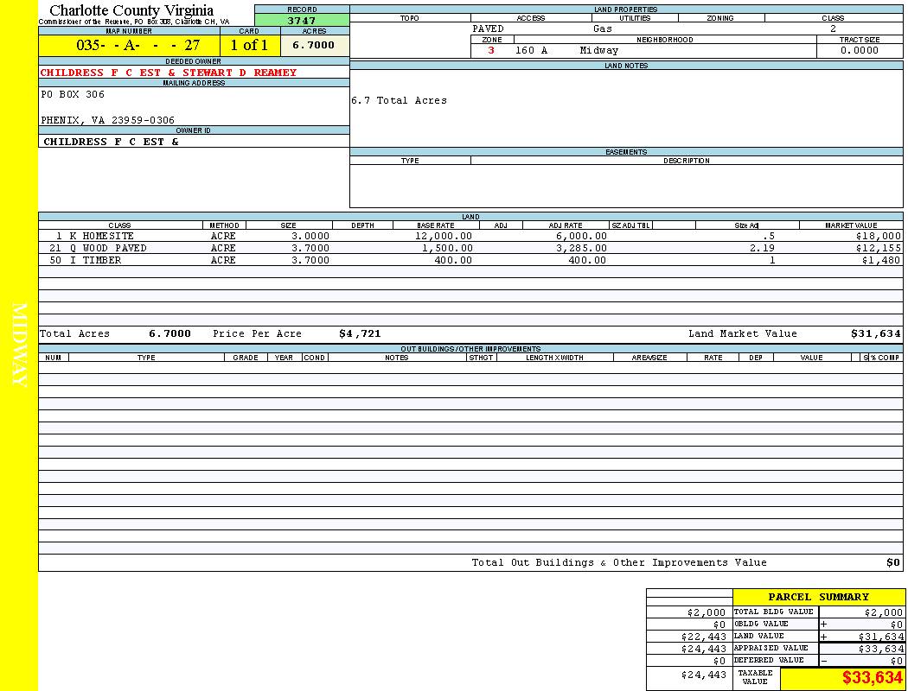Click the PO BOX 306 mailing address line

[x=73, y=95]
